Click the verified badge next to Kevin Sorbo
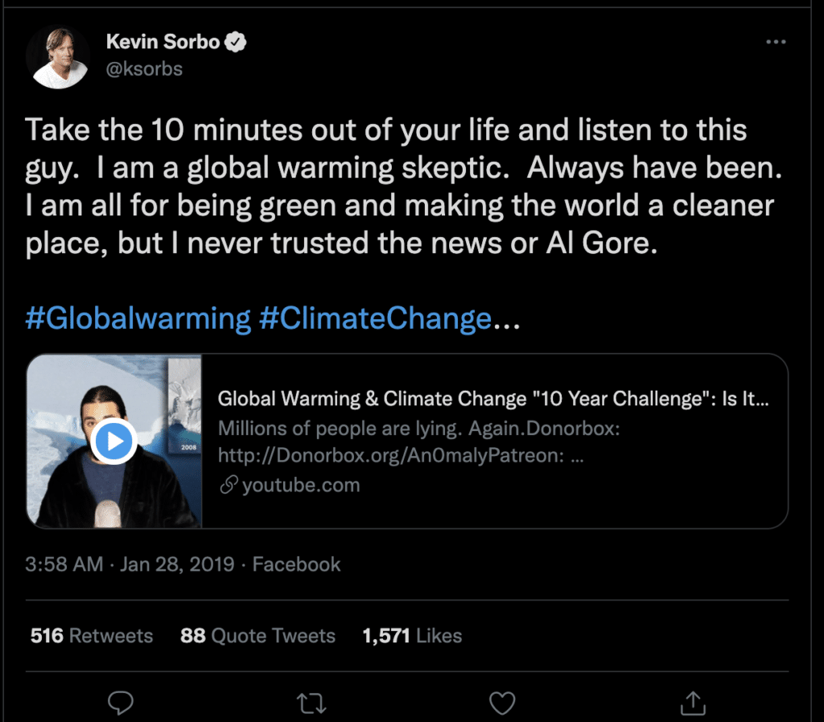Viewport: 824px width, 722px height. (236, 42)
